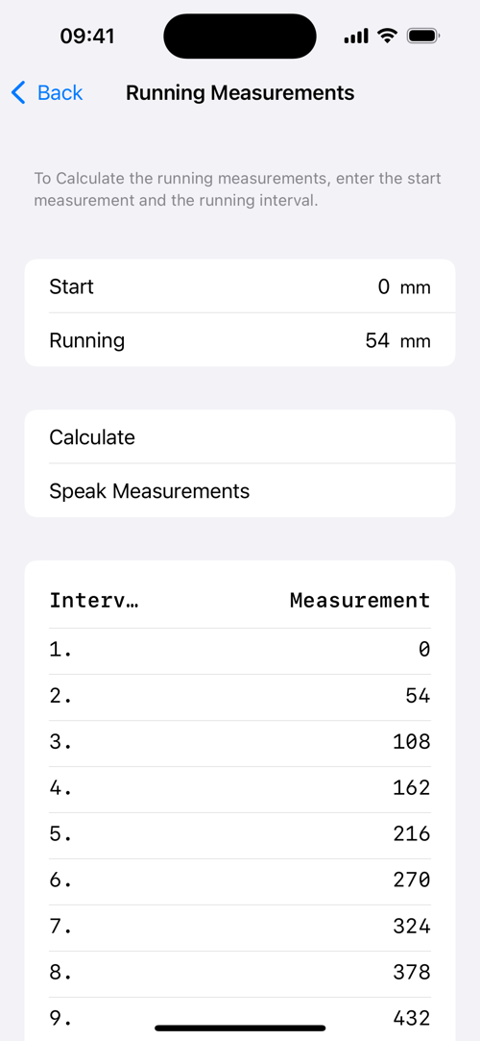Tap the Running row label
Viewport: 480px width, 1041px height.
tap(86, 340)
